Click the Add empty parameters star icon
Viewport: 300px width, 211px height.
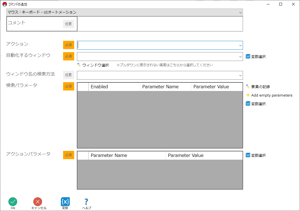(x=248, y=95)
